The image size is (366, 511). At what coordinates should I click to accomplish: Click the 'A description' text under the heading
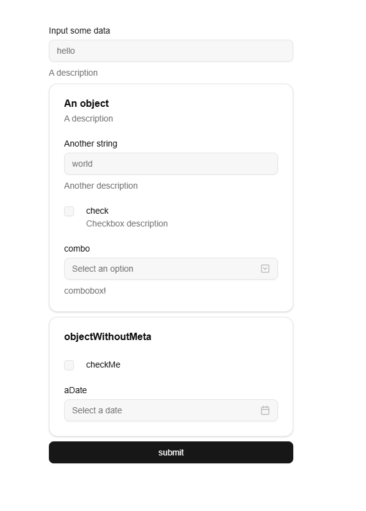89,118
